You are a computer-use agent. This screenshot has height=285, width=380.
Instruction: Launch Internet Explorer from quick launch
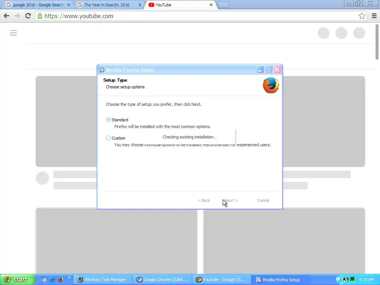(x=52, y=280)
